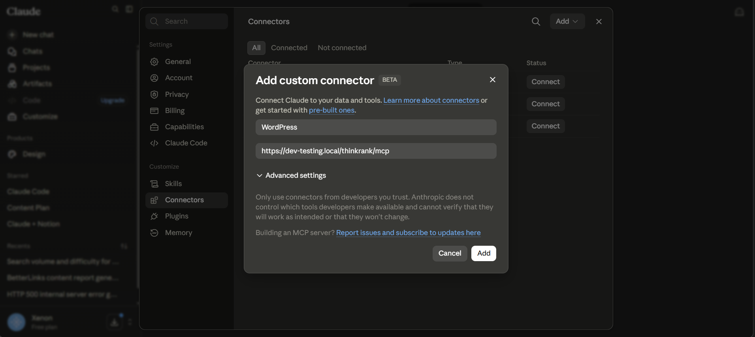
Task: Close the Connectors settings panel
Action: [599, 21]
